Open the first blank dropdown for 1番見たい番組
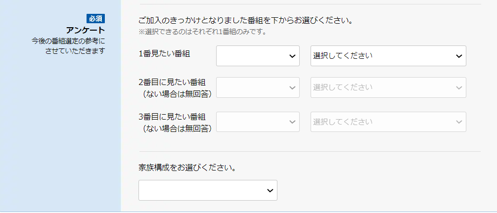This screenshot has height=213, width=497. point(252,56)
